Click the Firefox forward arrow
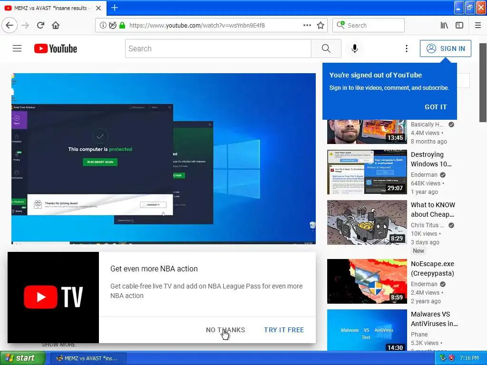Image resolution: width=487 pixels, height=365 pixels. coord(25,25)
